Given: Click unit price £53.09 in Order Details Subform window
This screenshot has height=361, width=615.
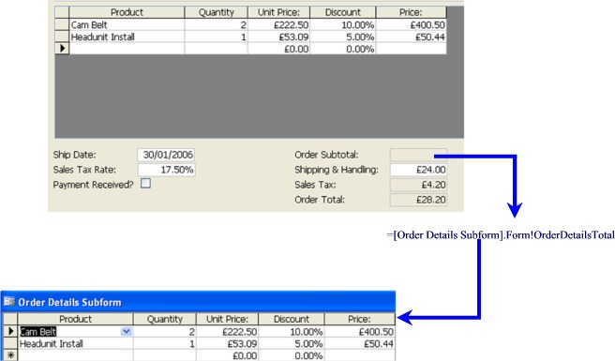Looking at the screenshot, I should pyautogui.click(x=227, y=344).
